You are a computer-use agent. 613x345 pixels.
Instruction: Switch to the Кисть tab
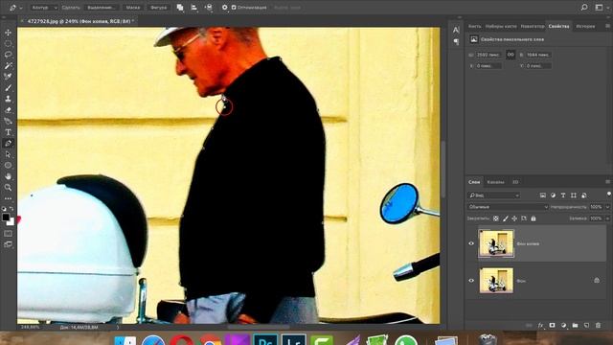point(475,26)
